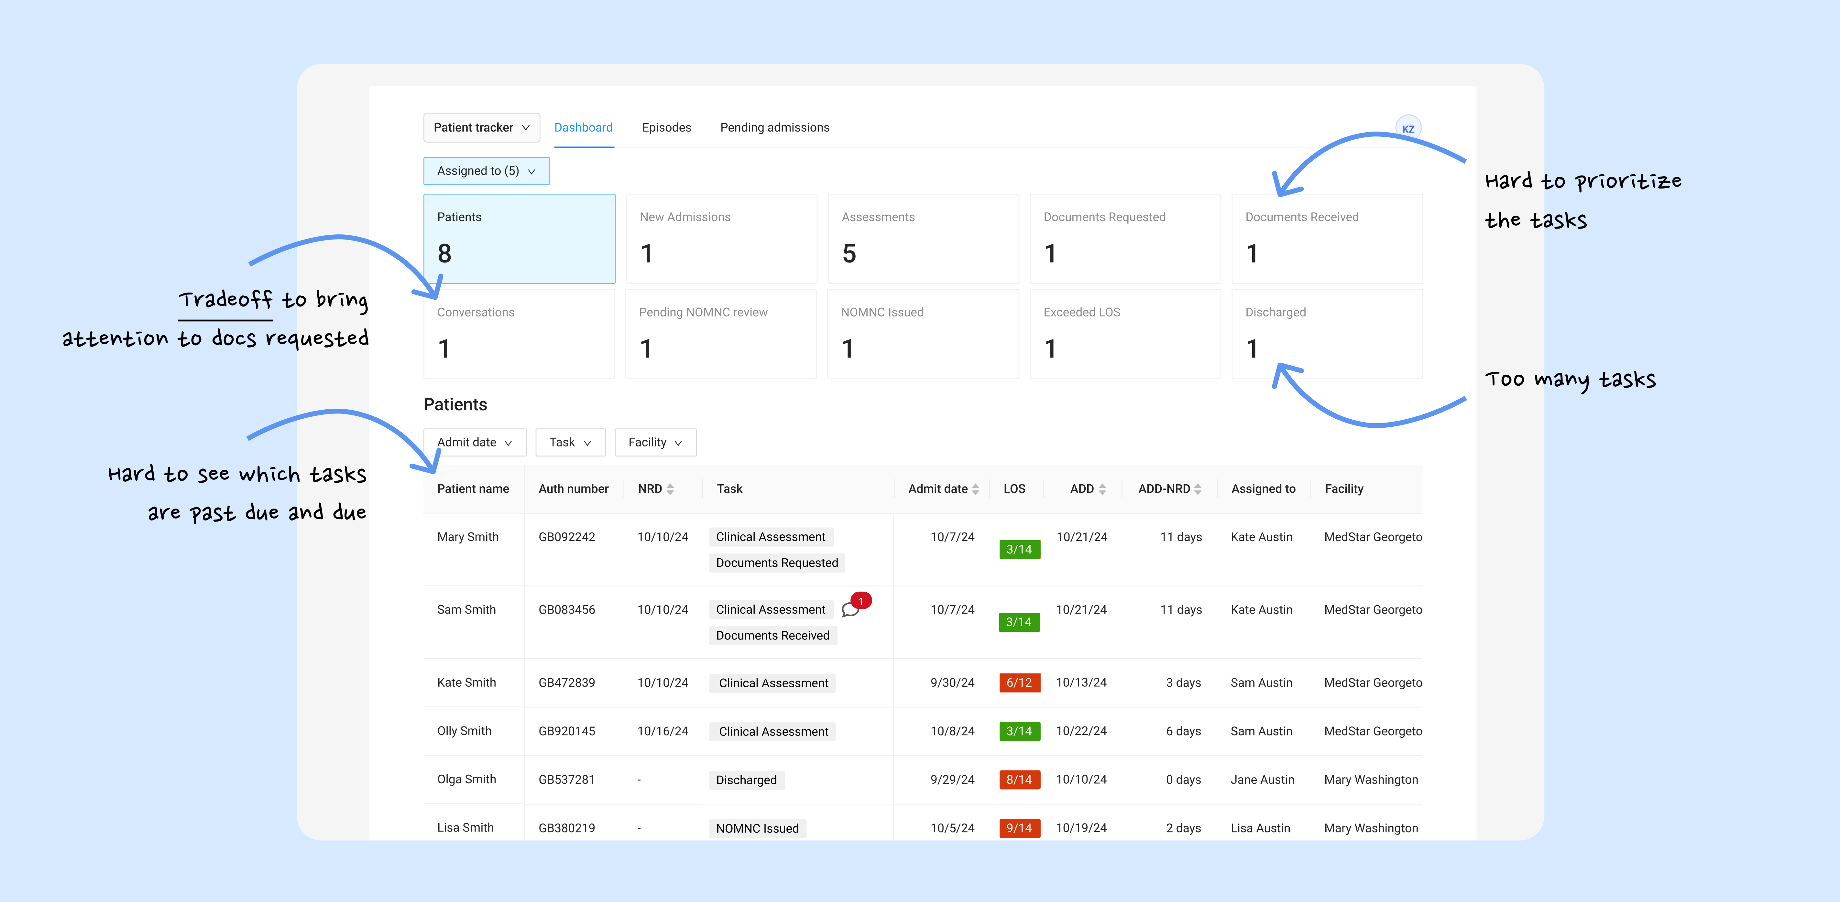Screen dimensions: 1840x902
Task: Click Kate Smith's red 6/12 LOS indicator
Action: pos(1019,682)
